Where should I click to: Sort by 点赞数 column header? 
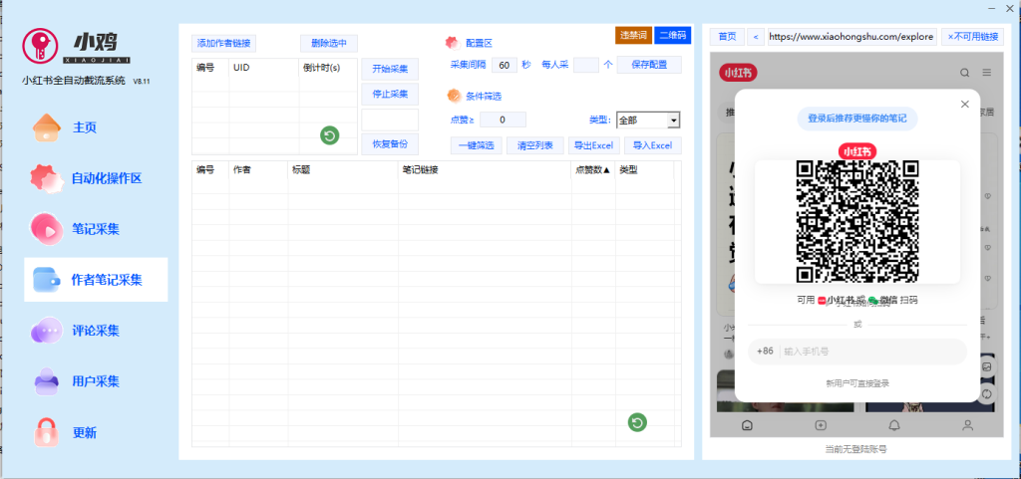pyautogui.click(x=593, y=169)
